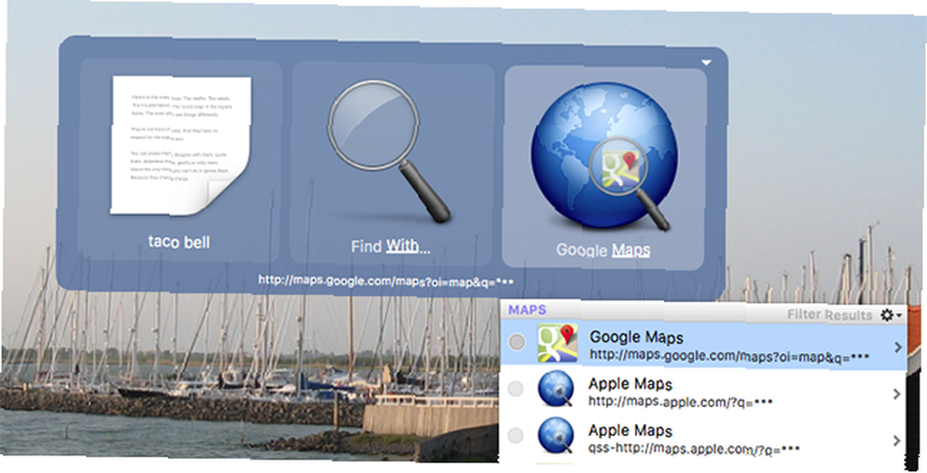Select the Find With magnifying glass action
The height and width of the screenshot is (473, 927).
coord(391,164)
